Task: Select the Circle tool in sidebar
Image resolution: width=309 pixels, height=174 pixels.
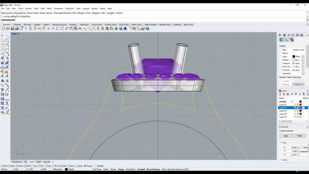Action: 2,45
